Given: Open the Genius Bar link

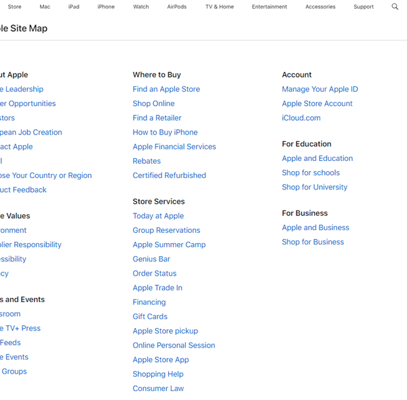Looking at the screenshot, I should point(151,259).
